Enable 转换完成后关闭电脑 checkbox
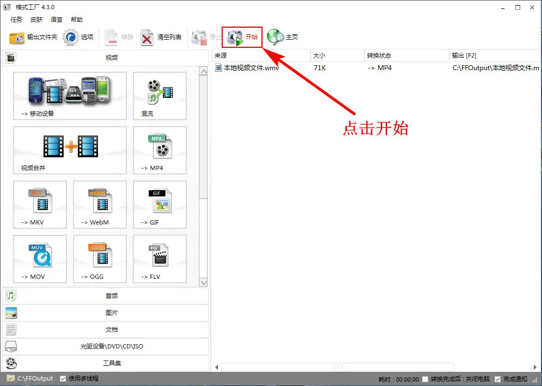This screenshot has height=386, width=542. 426,379
